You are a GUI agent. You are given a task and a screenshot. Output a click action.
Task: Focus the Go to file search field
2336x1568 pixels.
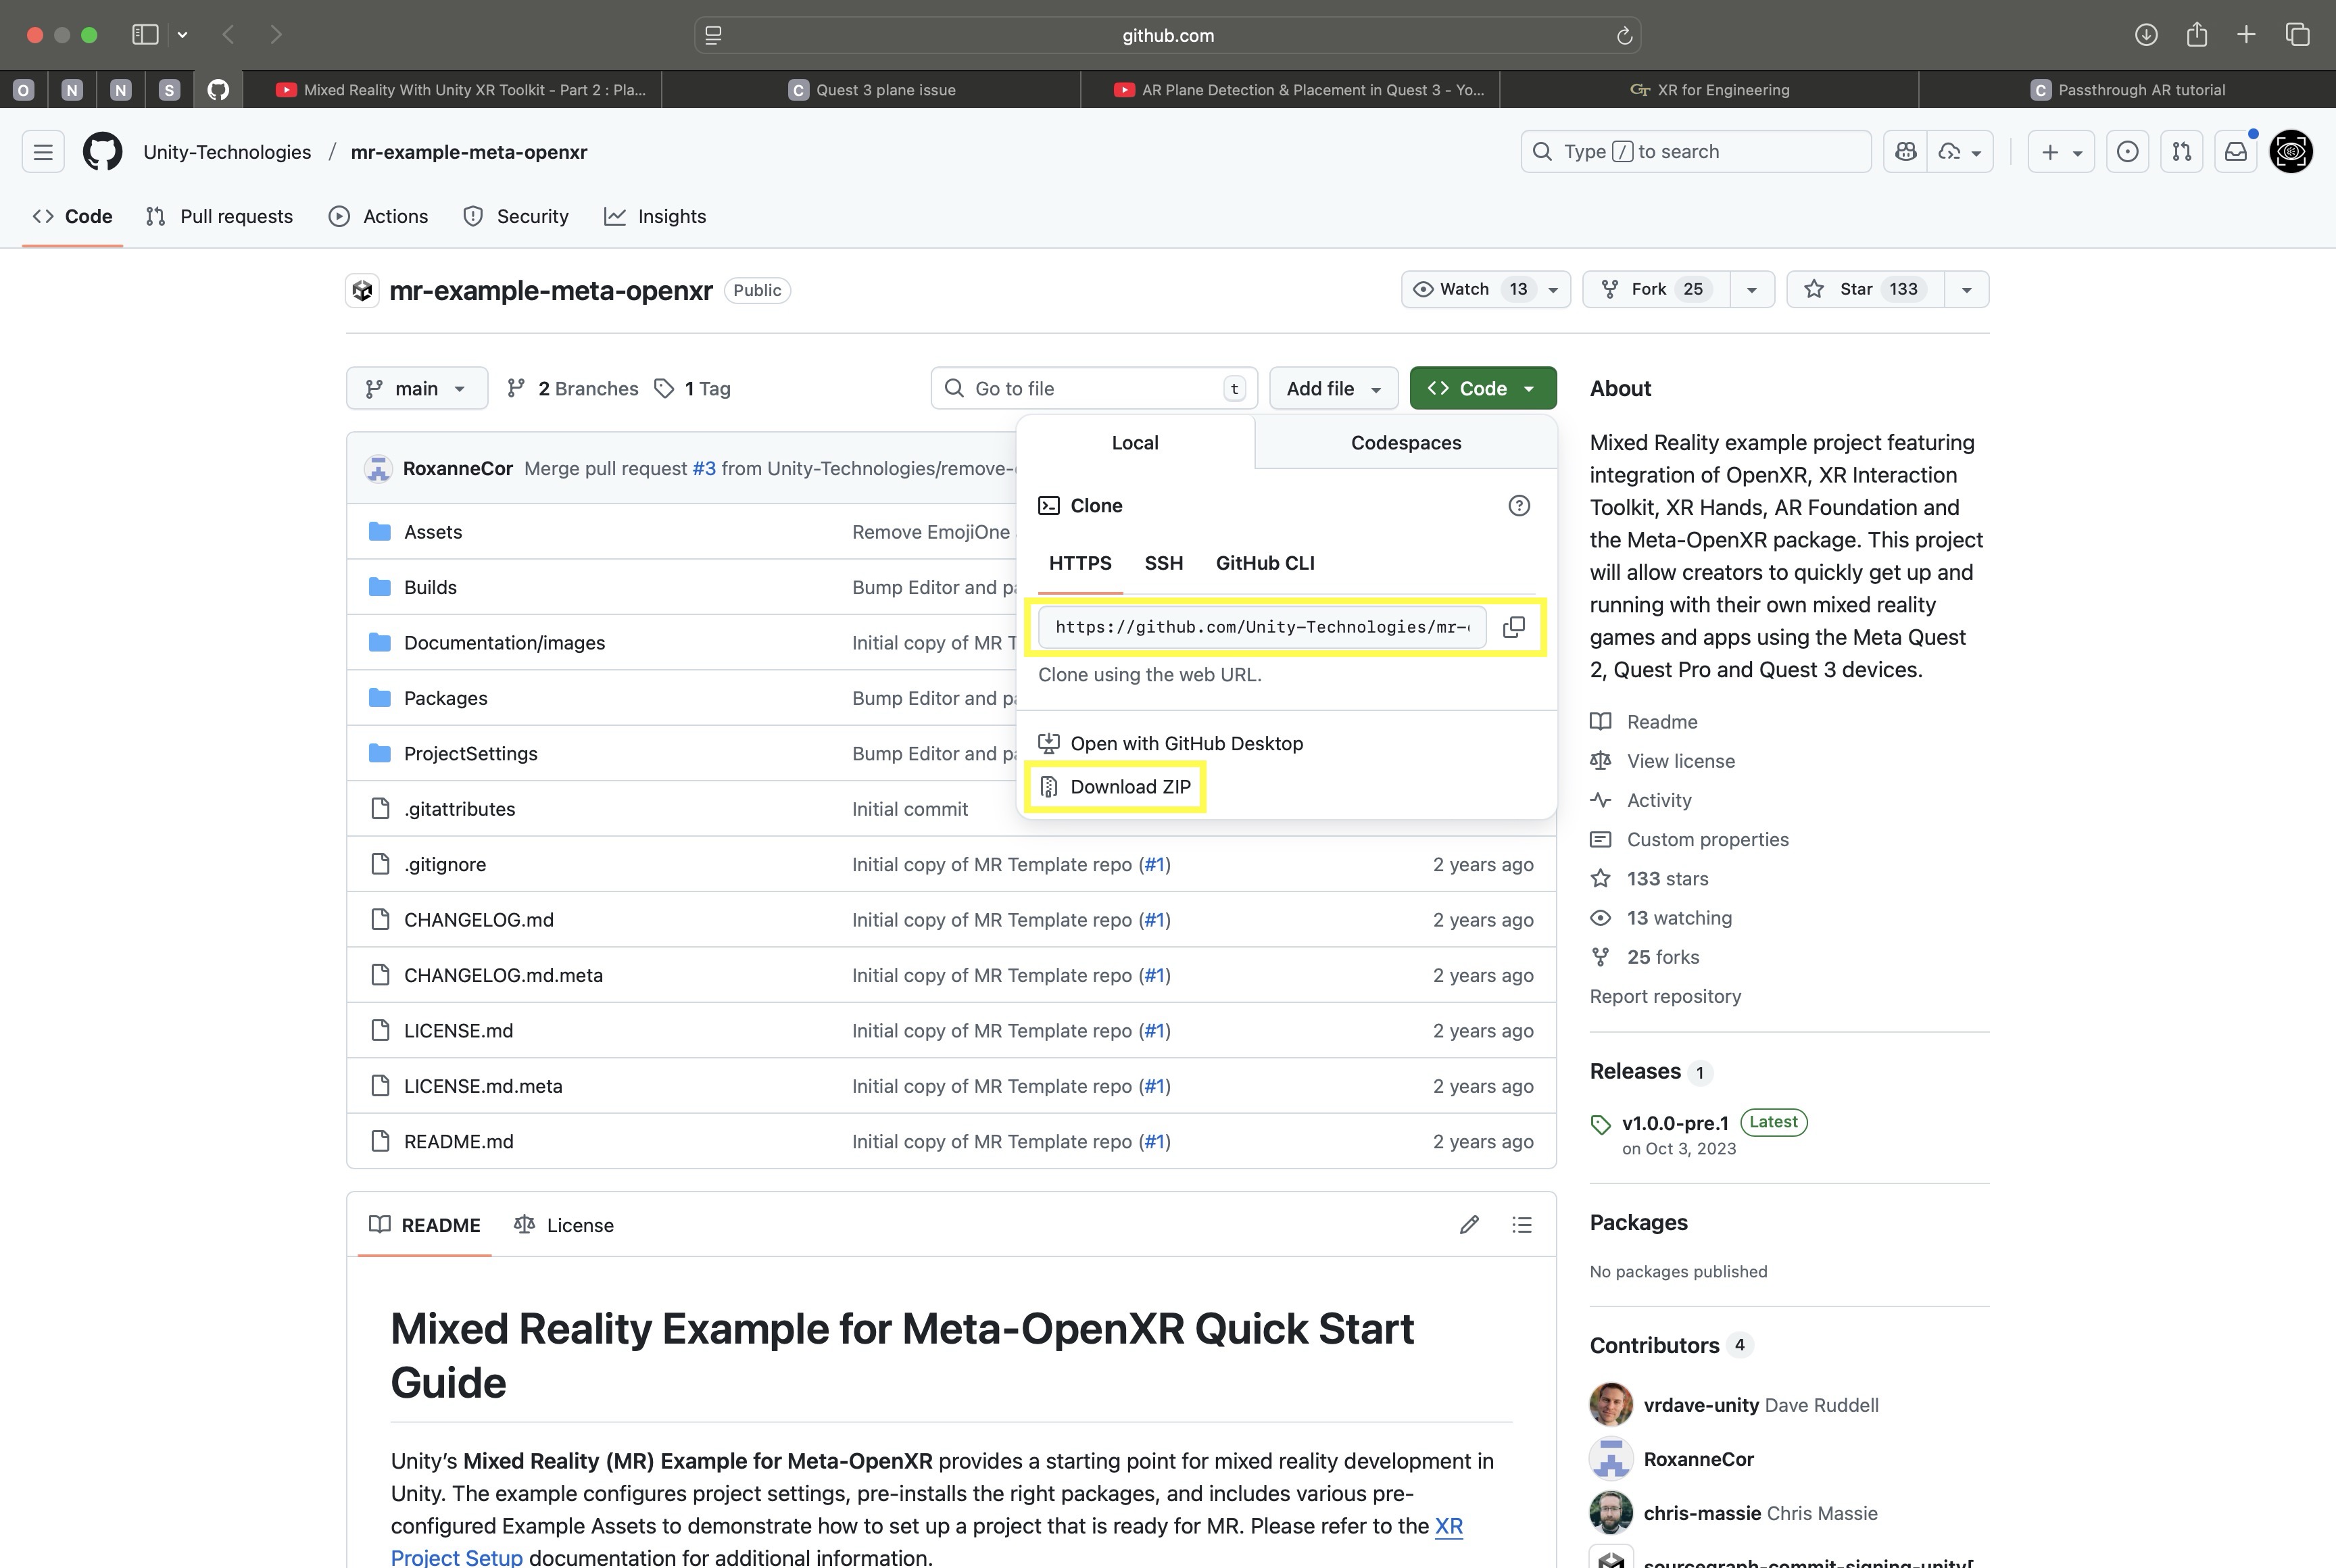pyautogui.click(x=1092, y=389)
